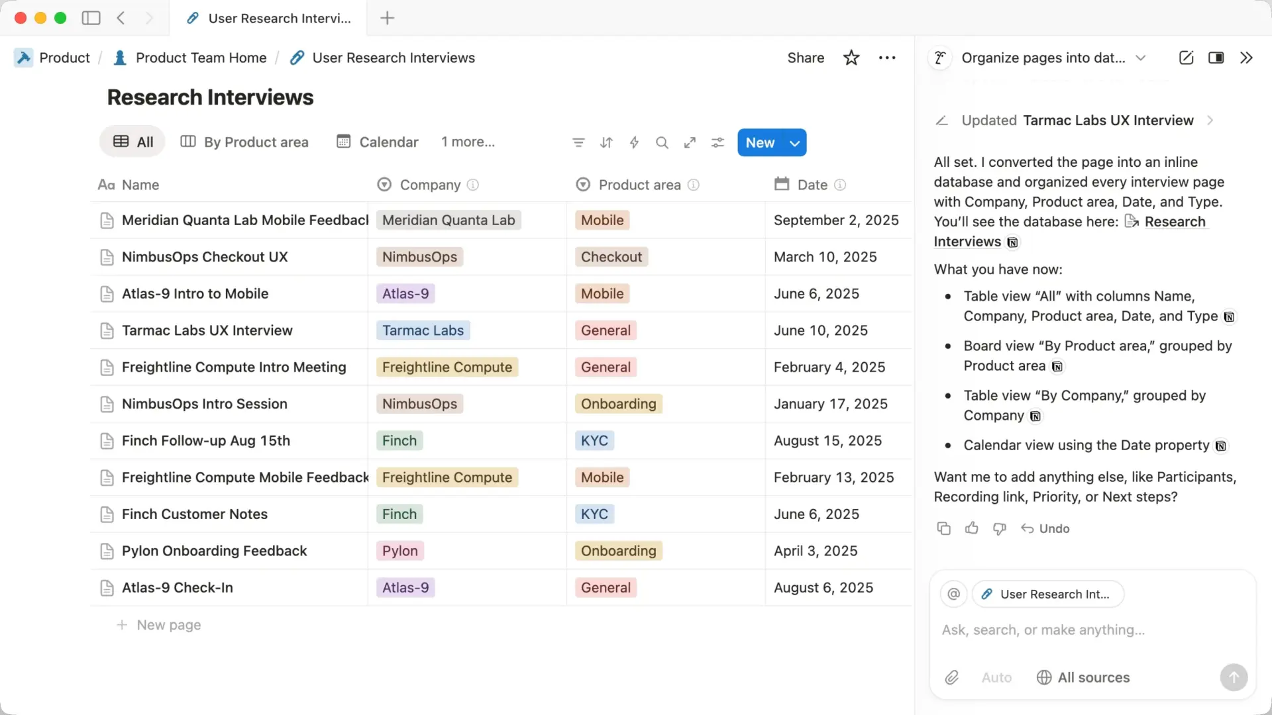The image size is (1272, 715).
Task: Start new AI chat compose icon
Action: (1186, 58)
